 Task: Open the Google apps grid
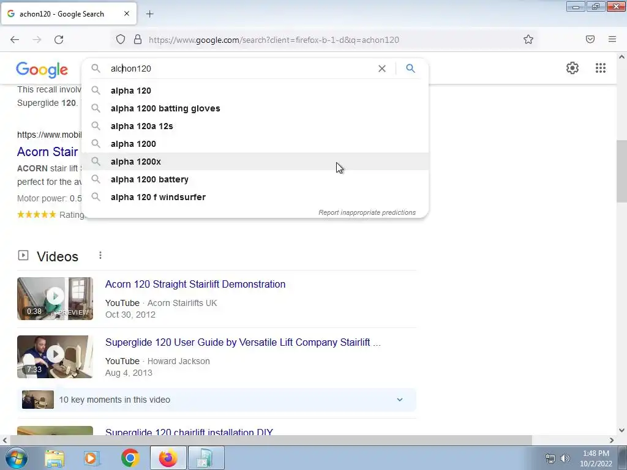click(x=600, y=68)
